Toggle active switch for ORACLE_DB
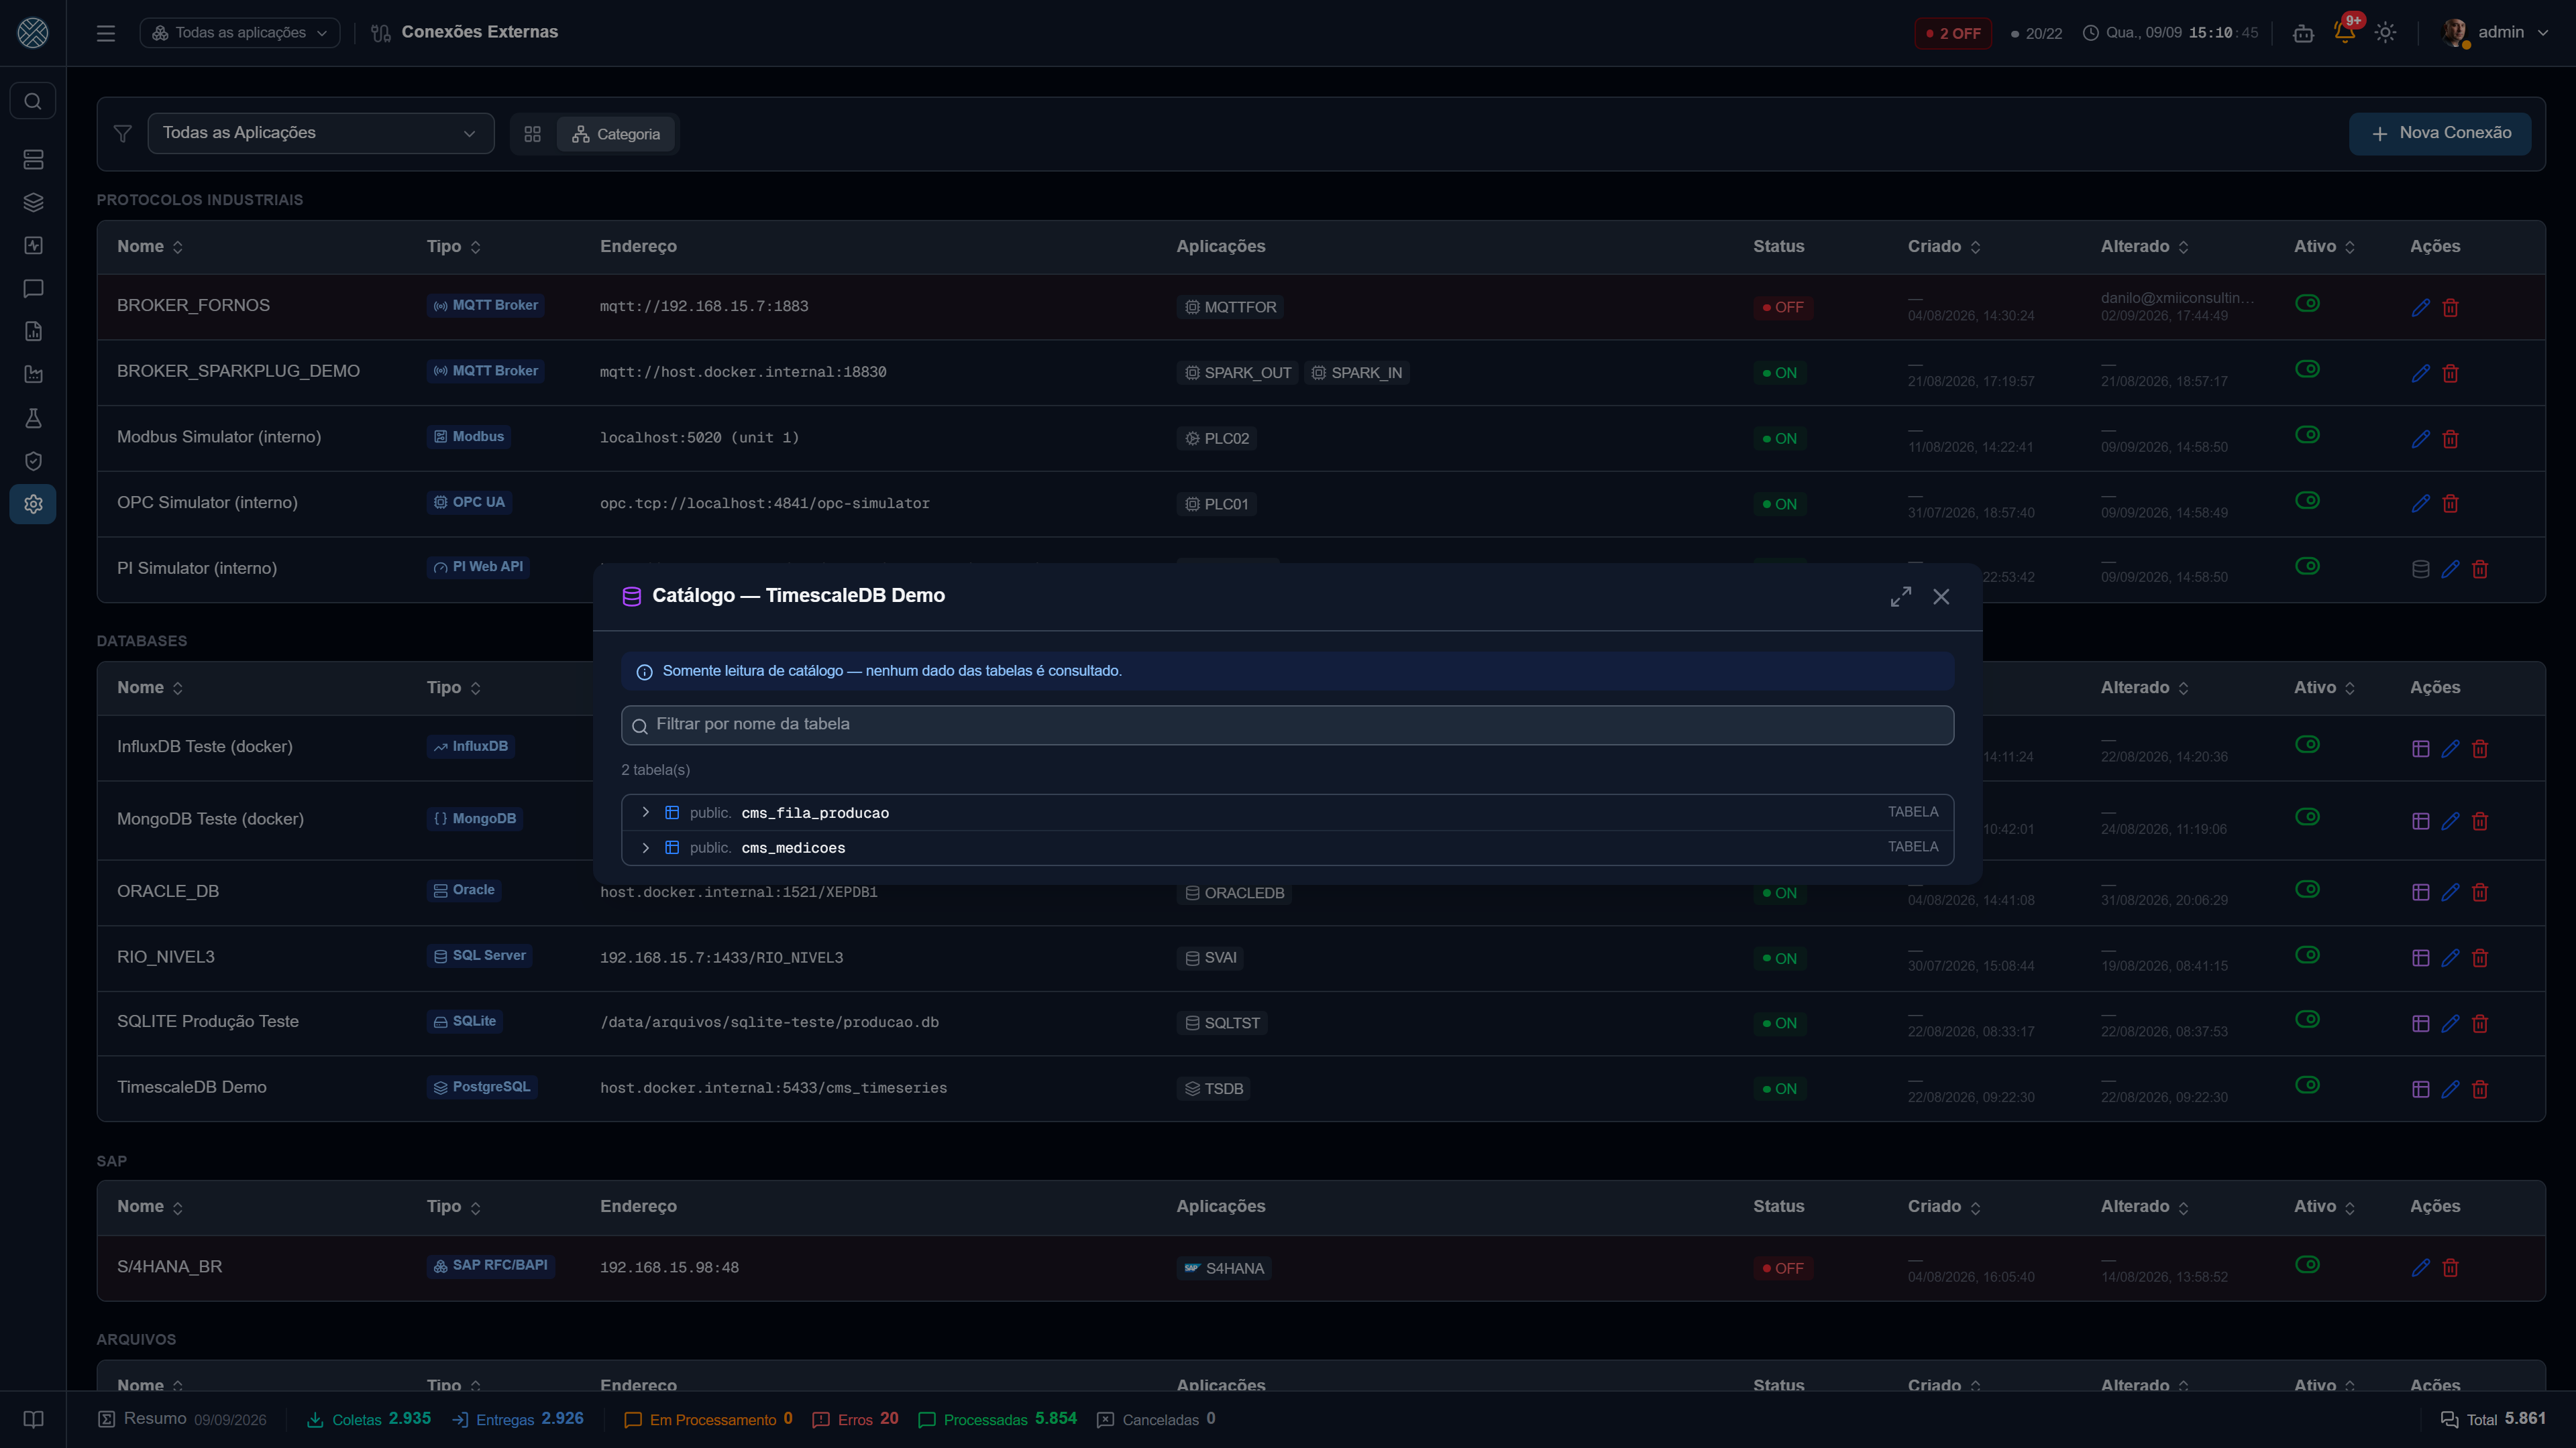This screenshot has height=1448, width=2576. point(2307,890)
